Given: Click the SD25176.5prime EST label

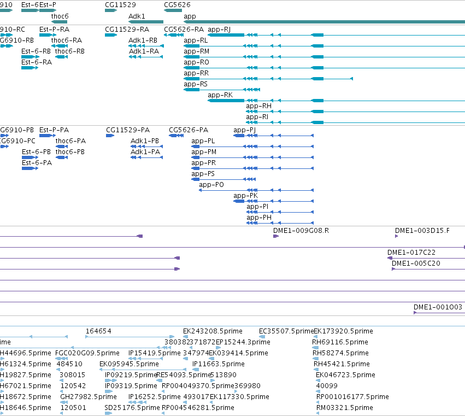Looking at the screenshot, I should point(132,408).
